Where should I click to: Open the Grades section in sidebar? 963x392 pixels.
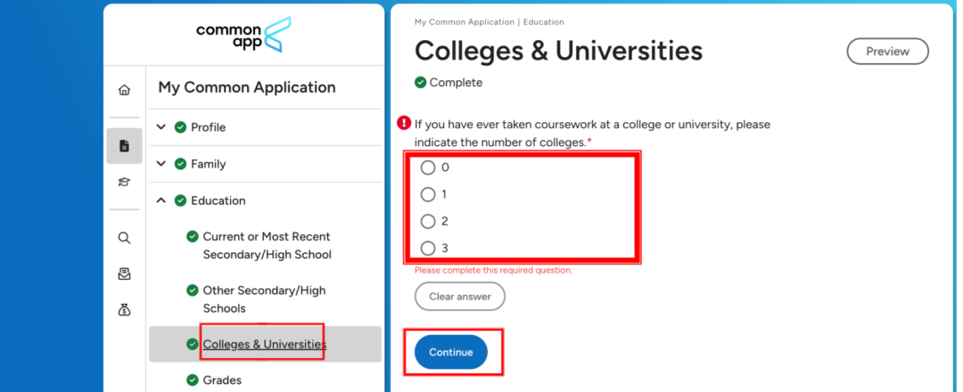(x=222, y=380)
